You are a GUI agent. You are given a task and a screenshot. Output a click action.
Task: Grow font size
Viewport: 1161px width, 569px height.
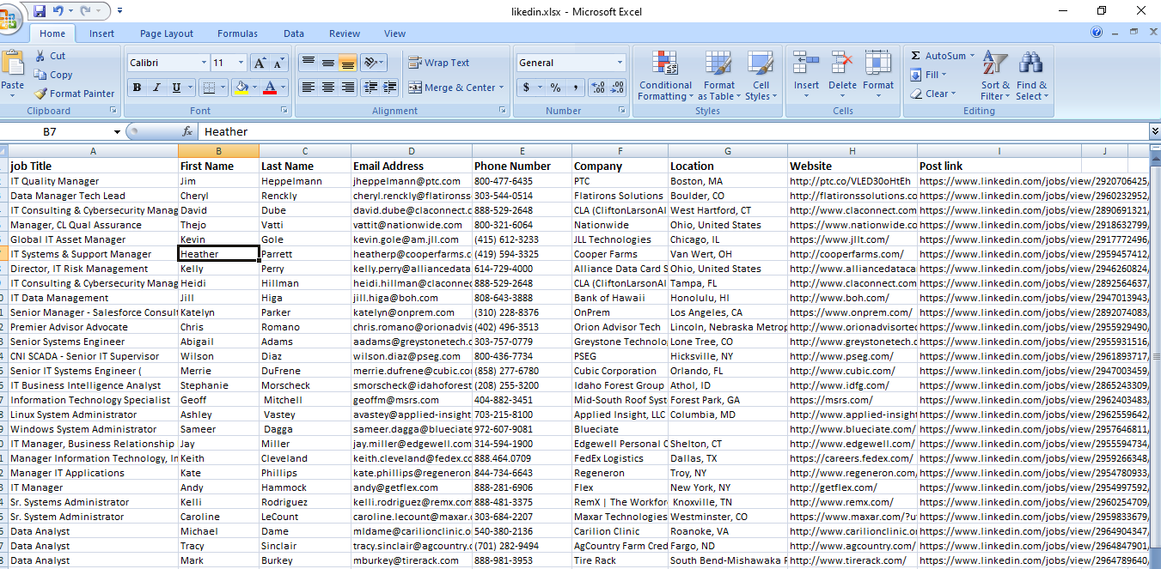[x=260, y=63]
